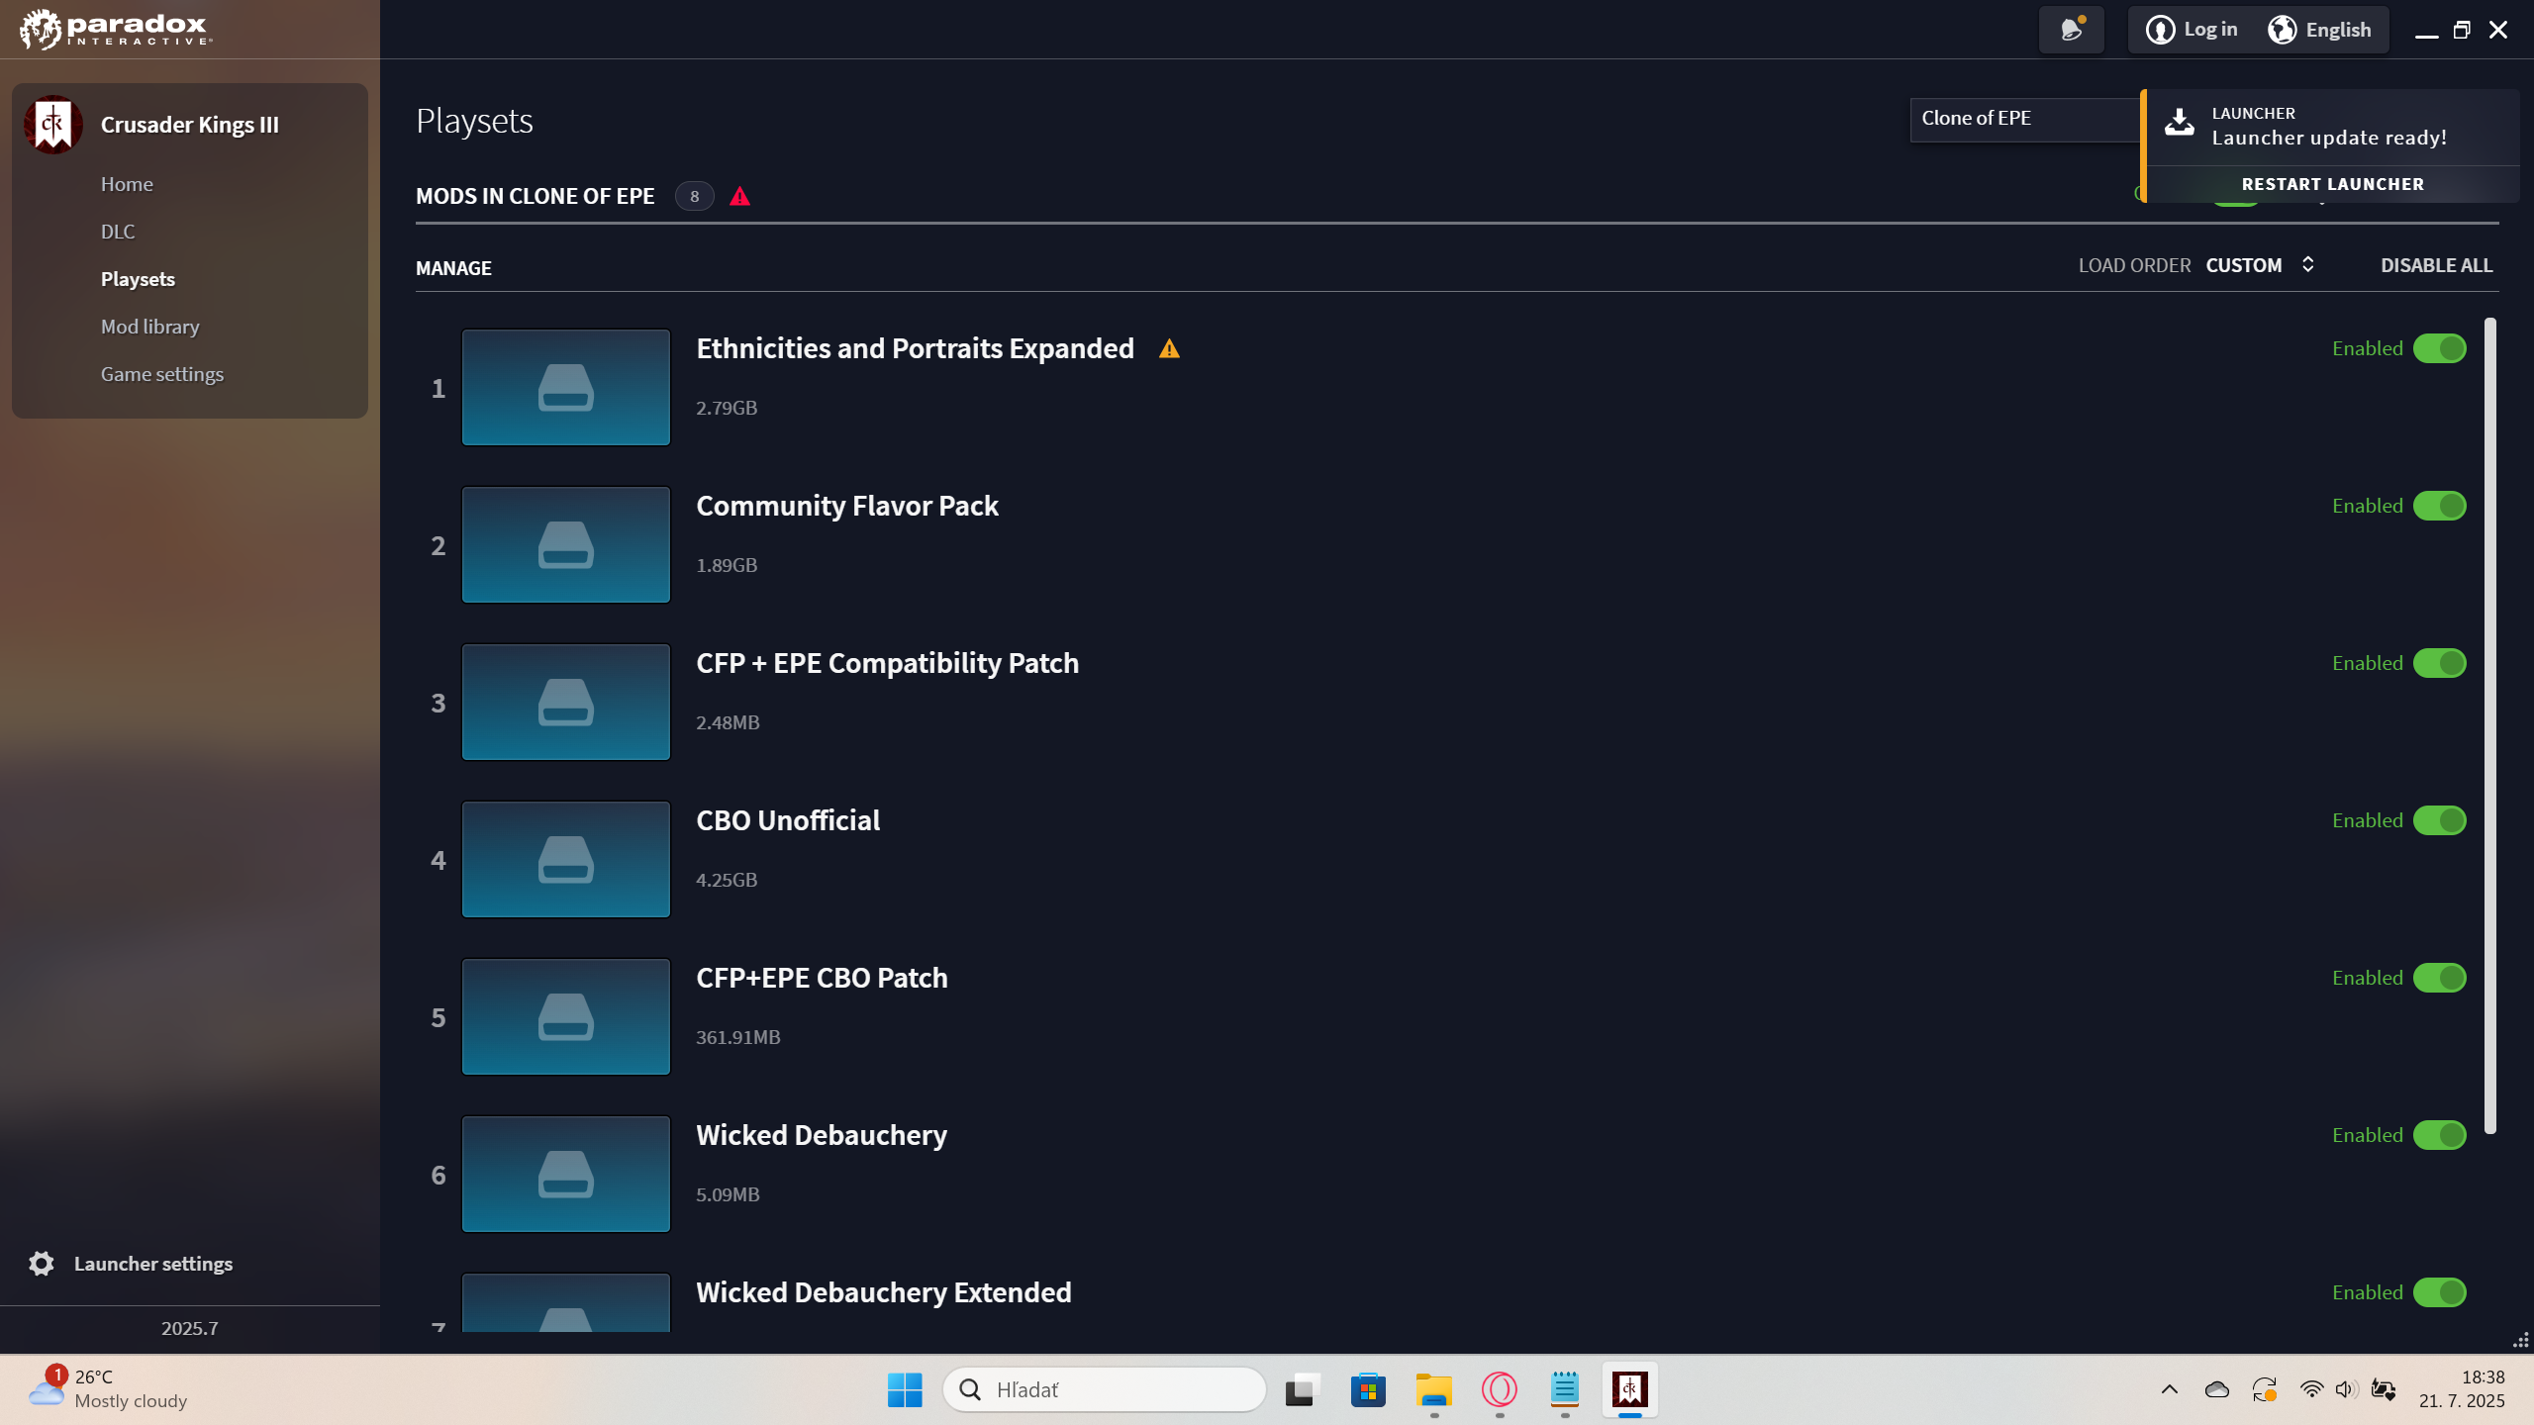Open File Explorer from the taskbar

1433,1390
